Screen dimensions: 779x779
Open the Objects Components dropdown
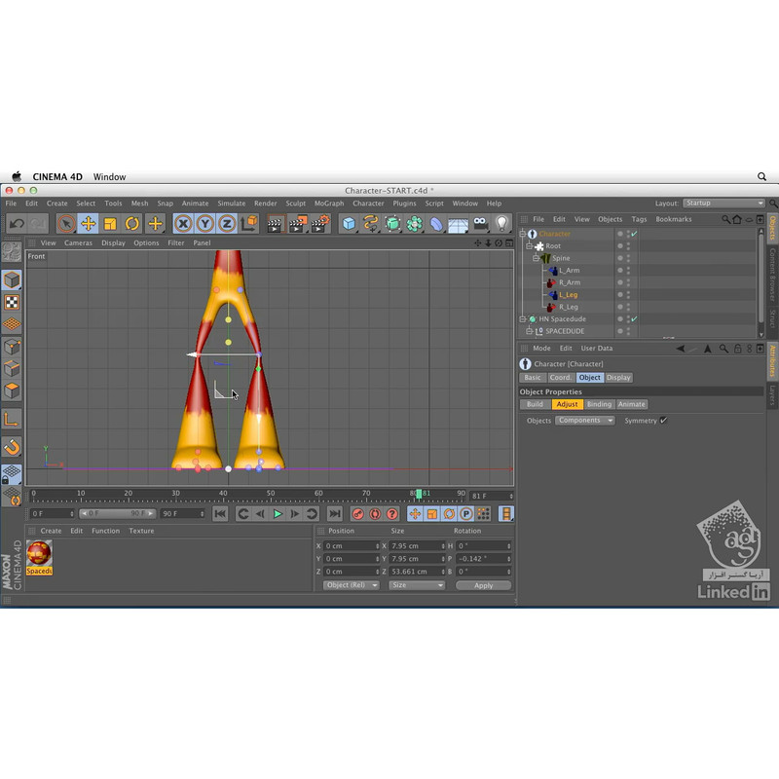tap(585, 421)
